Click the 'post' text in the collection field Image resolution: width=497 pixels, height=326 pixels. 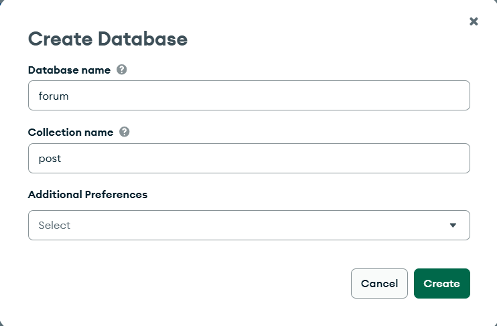click(50, 158)
